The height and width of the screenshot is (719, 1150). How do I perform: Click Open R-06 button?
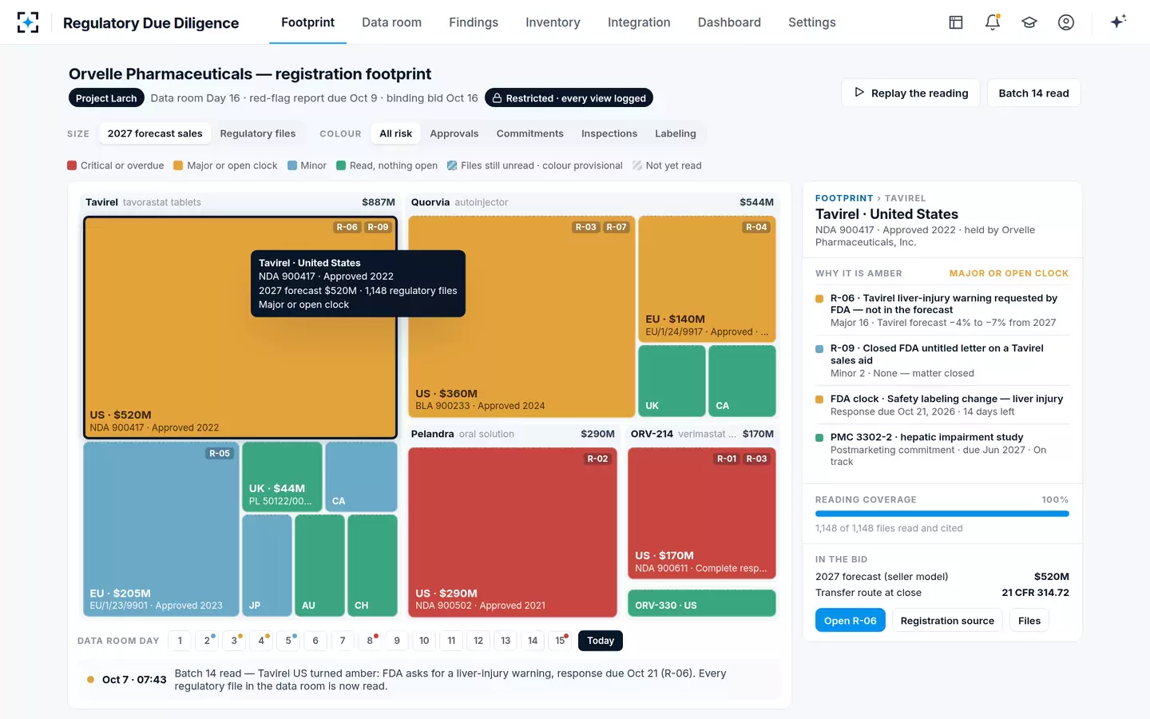click(x=851, y=621)
